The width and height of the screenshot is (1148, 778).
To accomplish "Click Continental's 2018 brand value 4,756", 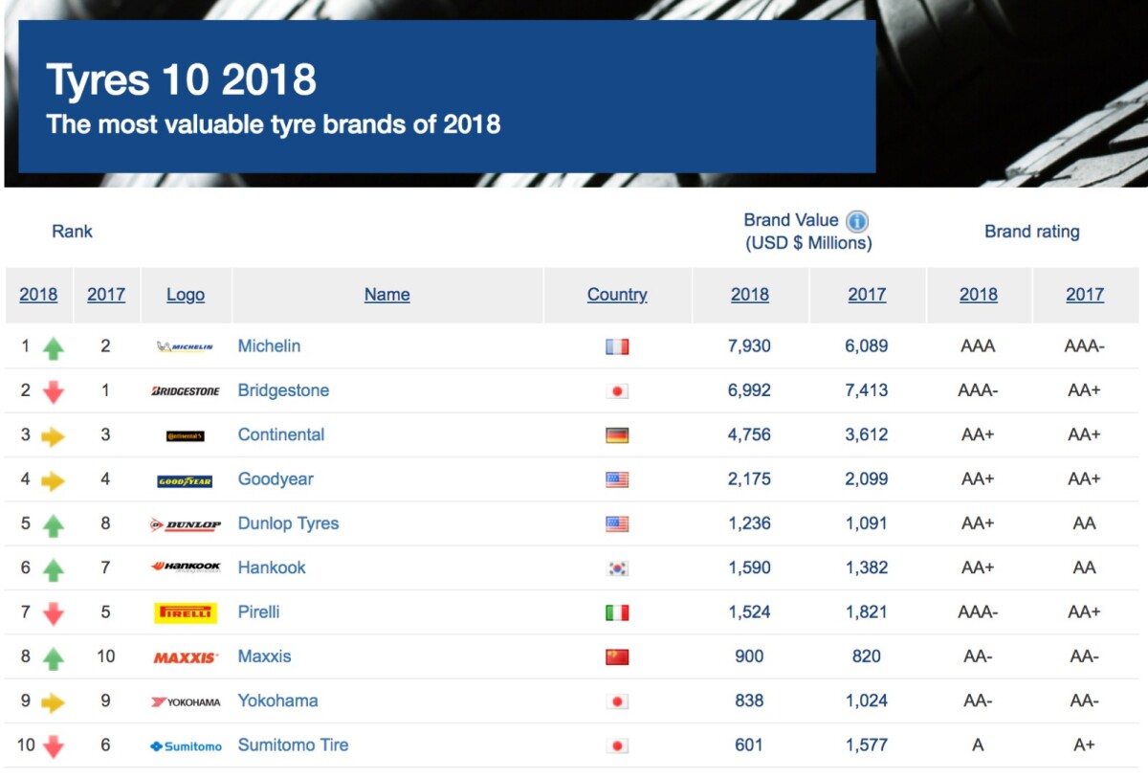I will pyautogui.click(x=750, y=434).
